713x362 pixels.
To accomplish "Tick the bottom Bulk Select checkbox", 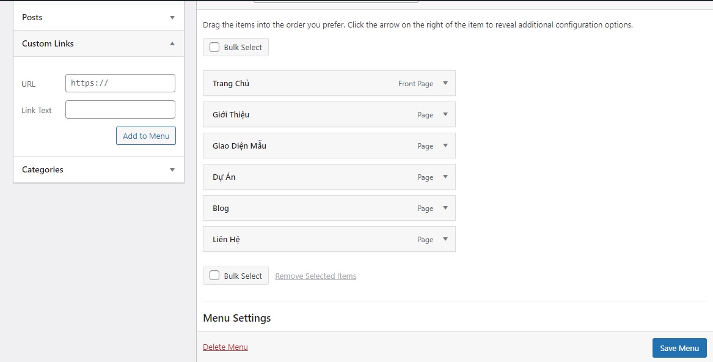I will 214,276.
